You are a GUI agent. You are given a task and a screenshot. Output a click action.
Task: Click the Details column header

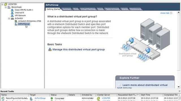[74, 95]
